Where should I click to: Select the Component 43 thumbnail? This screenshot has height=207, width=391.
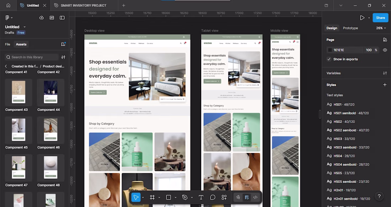click(18, 92)
